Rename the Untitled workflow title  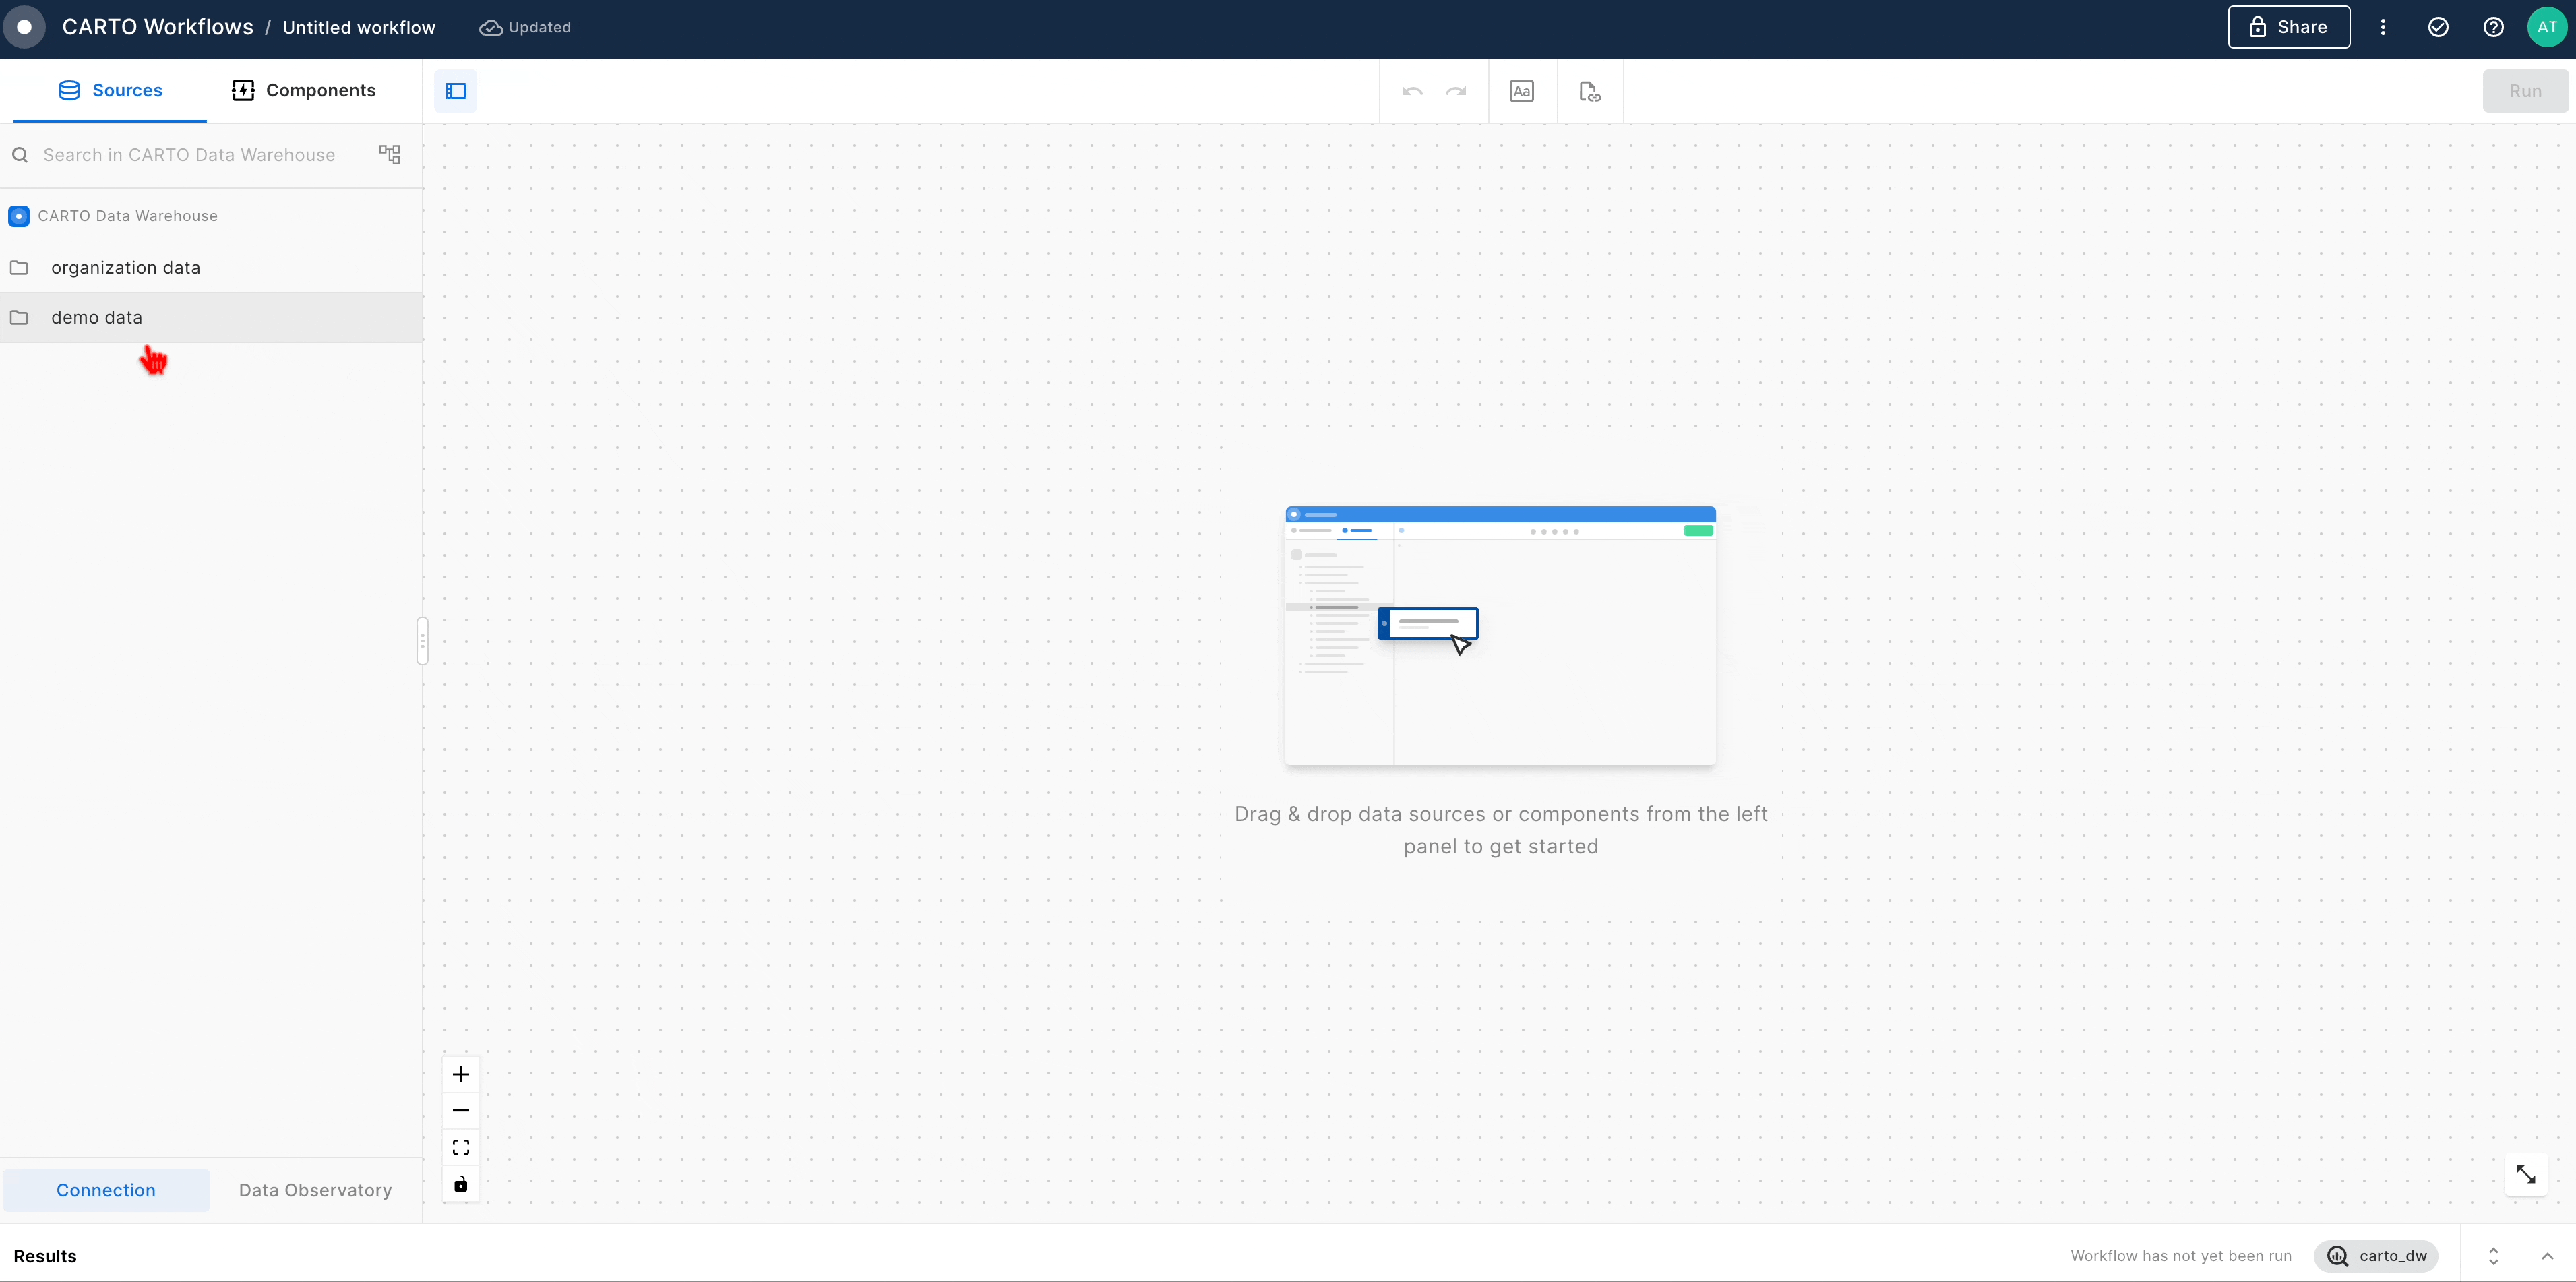(359, 27)
